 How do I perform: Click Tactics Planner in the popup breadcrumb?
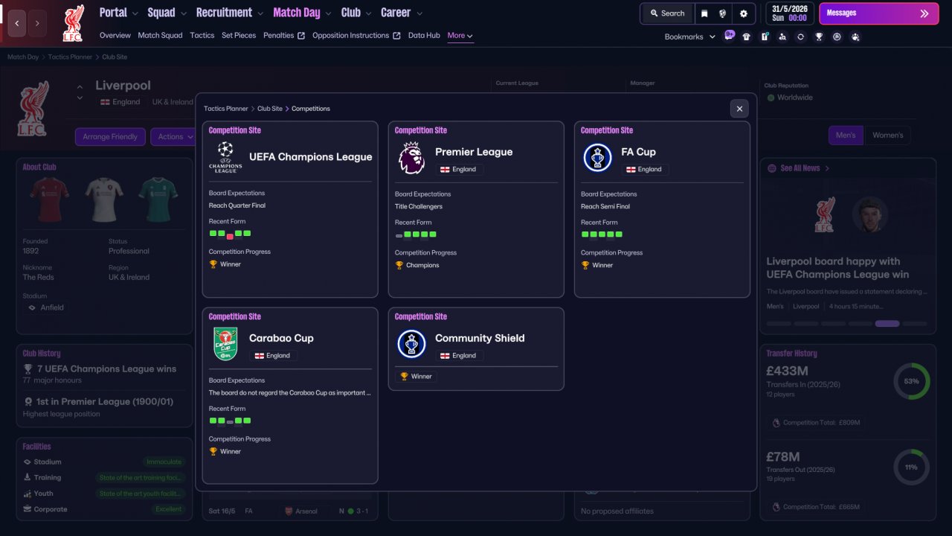226,109
